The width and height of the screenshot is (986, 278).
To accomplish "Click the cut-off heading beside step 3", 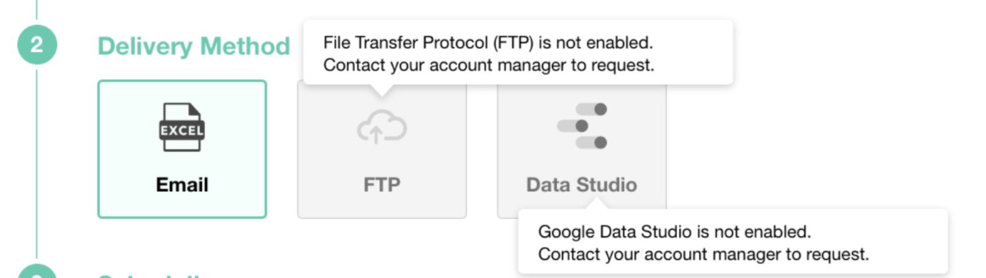I will click(x=149, y=275).
